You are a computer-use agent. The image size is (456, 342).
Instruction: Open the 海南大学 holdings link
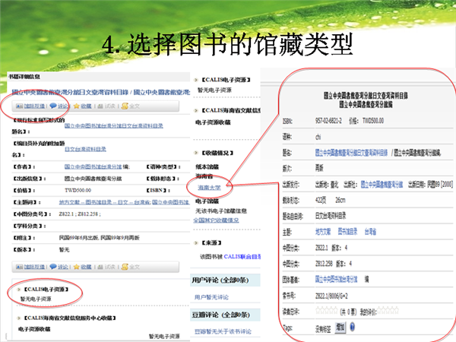[x=210, y=188]
